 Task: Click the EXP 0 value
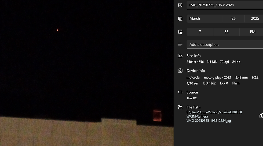tap(224, 83)
